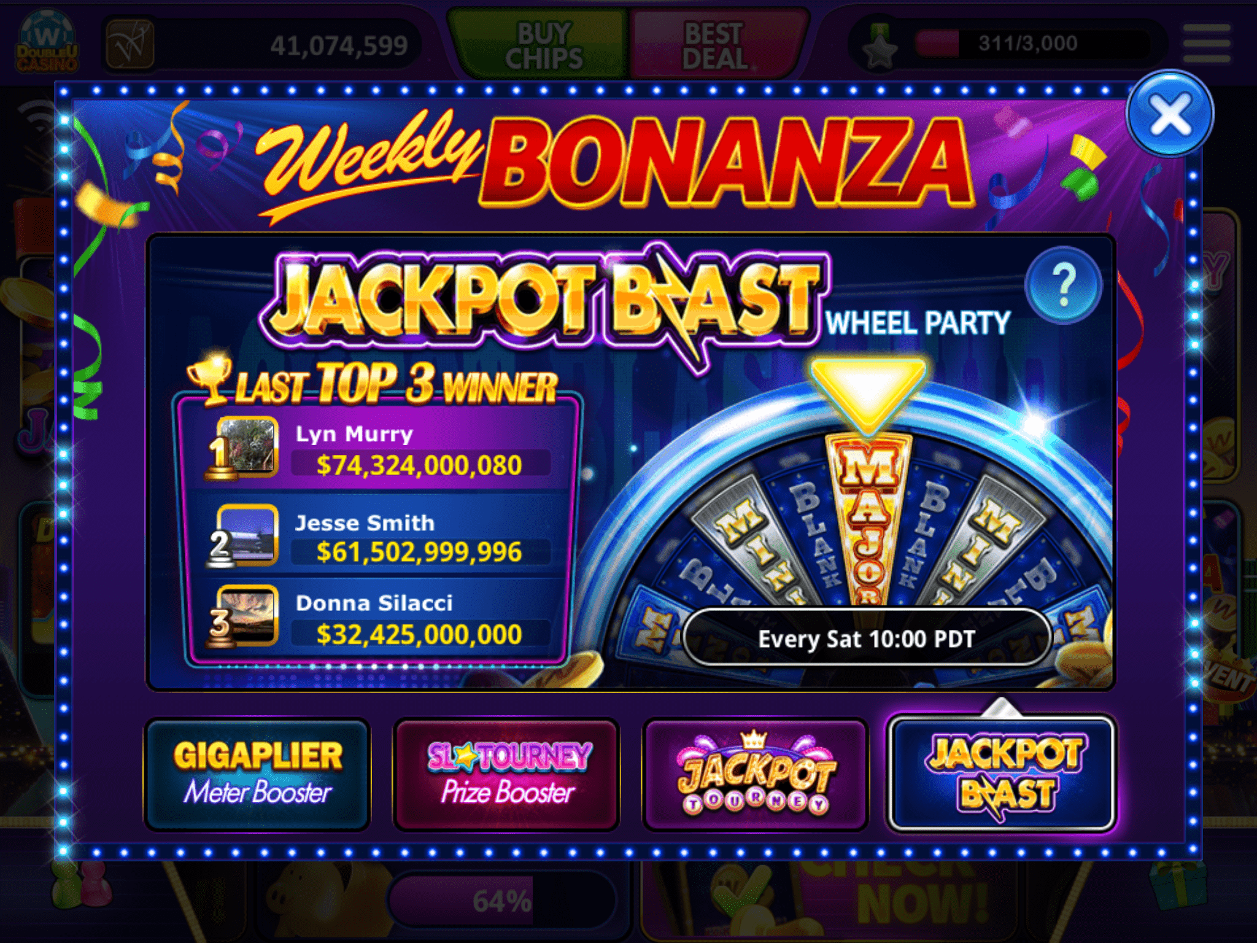
Task: Select the Jackpot Blast tab
Action: click(1002, 775)
